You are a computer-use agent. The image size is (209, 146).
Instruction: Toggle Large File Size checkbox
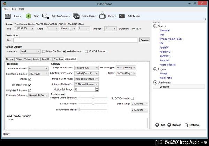coord(44,51)
